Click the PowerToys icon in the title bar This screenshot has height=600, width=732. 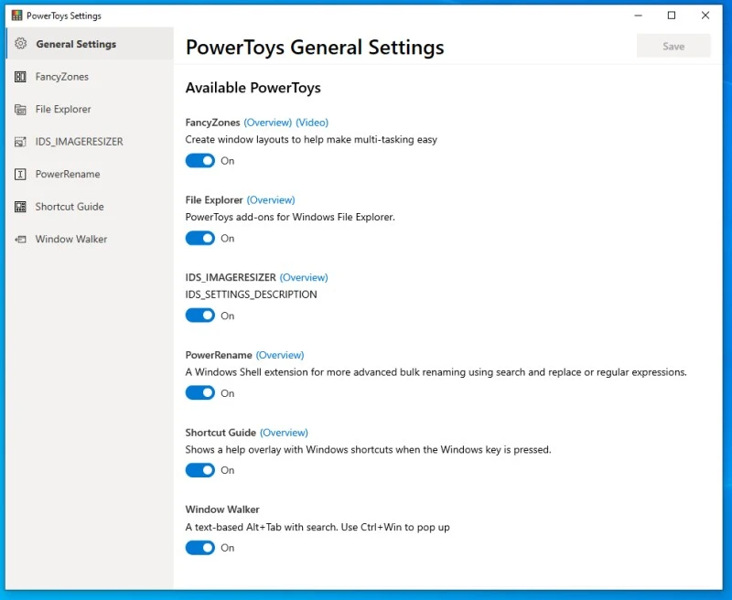(16, 16)
